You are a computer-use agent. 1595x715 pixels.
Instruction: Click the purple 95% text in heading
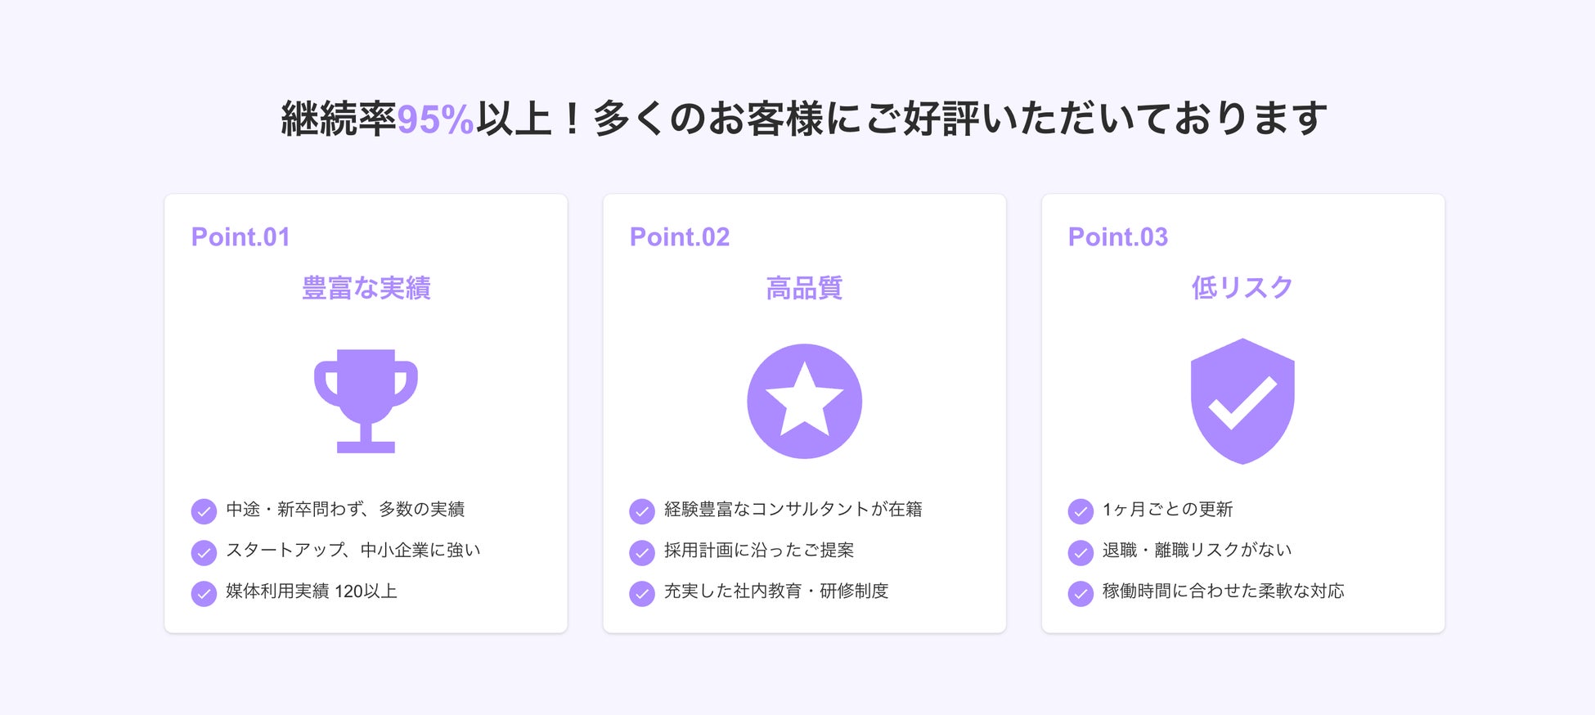pyautogui.click(x=435, y=119)
